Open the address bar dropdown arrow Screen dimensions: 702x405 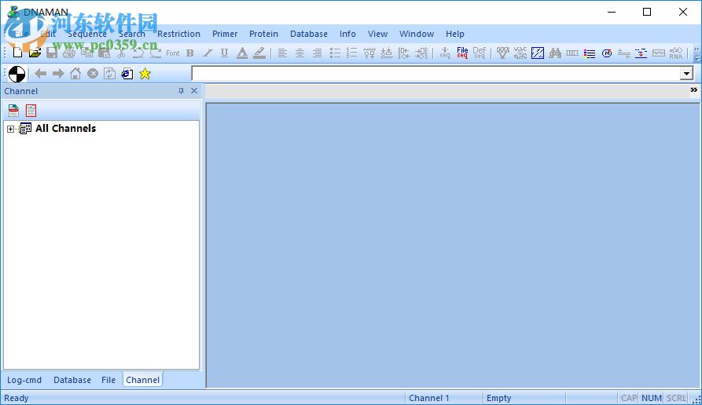click(686, 73)
